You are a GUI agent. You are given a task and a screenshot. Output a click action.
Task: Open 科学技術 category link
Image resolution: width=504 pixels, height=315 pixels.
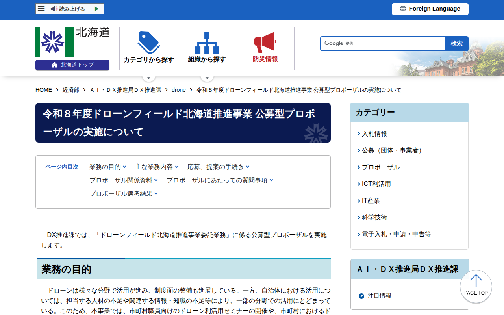(x=374, y=217)
